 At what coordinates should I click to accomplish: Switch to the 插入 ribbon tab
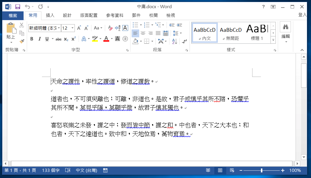50,15
